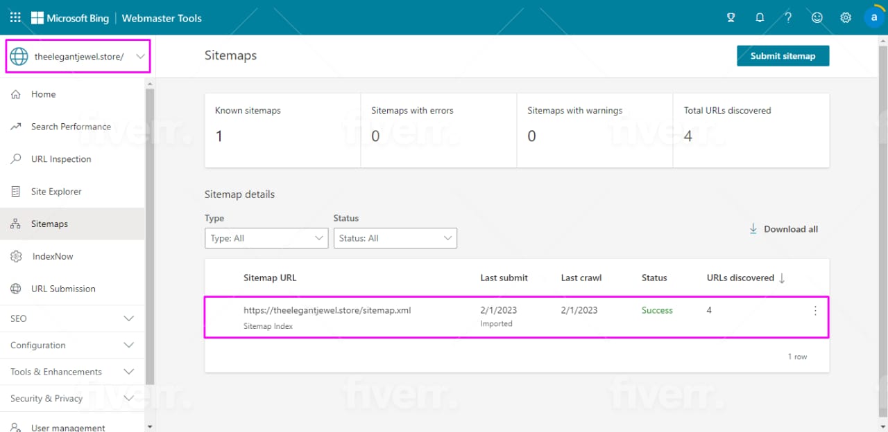Open the Type: All dropdown
Image resolution: width=888 pixels, height=432 pixels.
pos(266,238)
